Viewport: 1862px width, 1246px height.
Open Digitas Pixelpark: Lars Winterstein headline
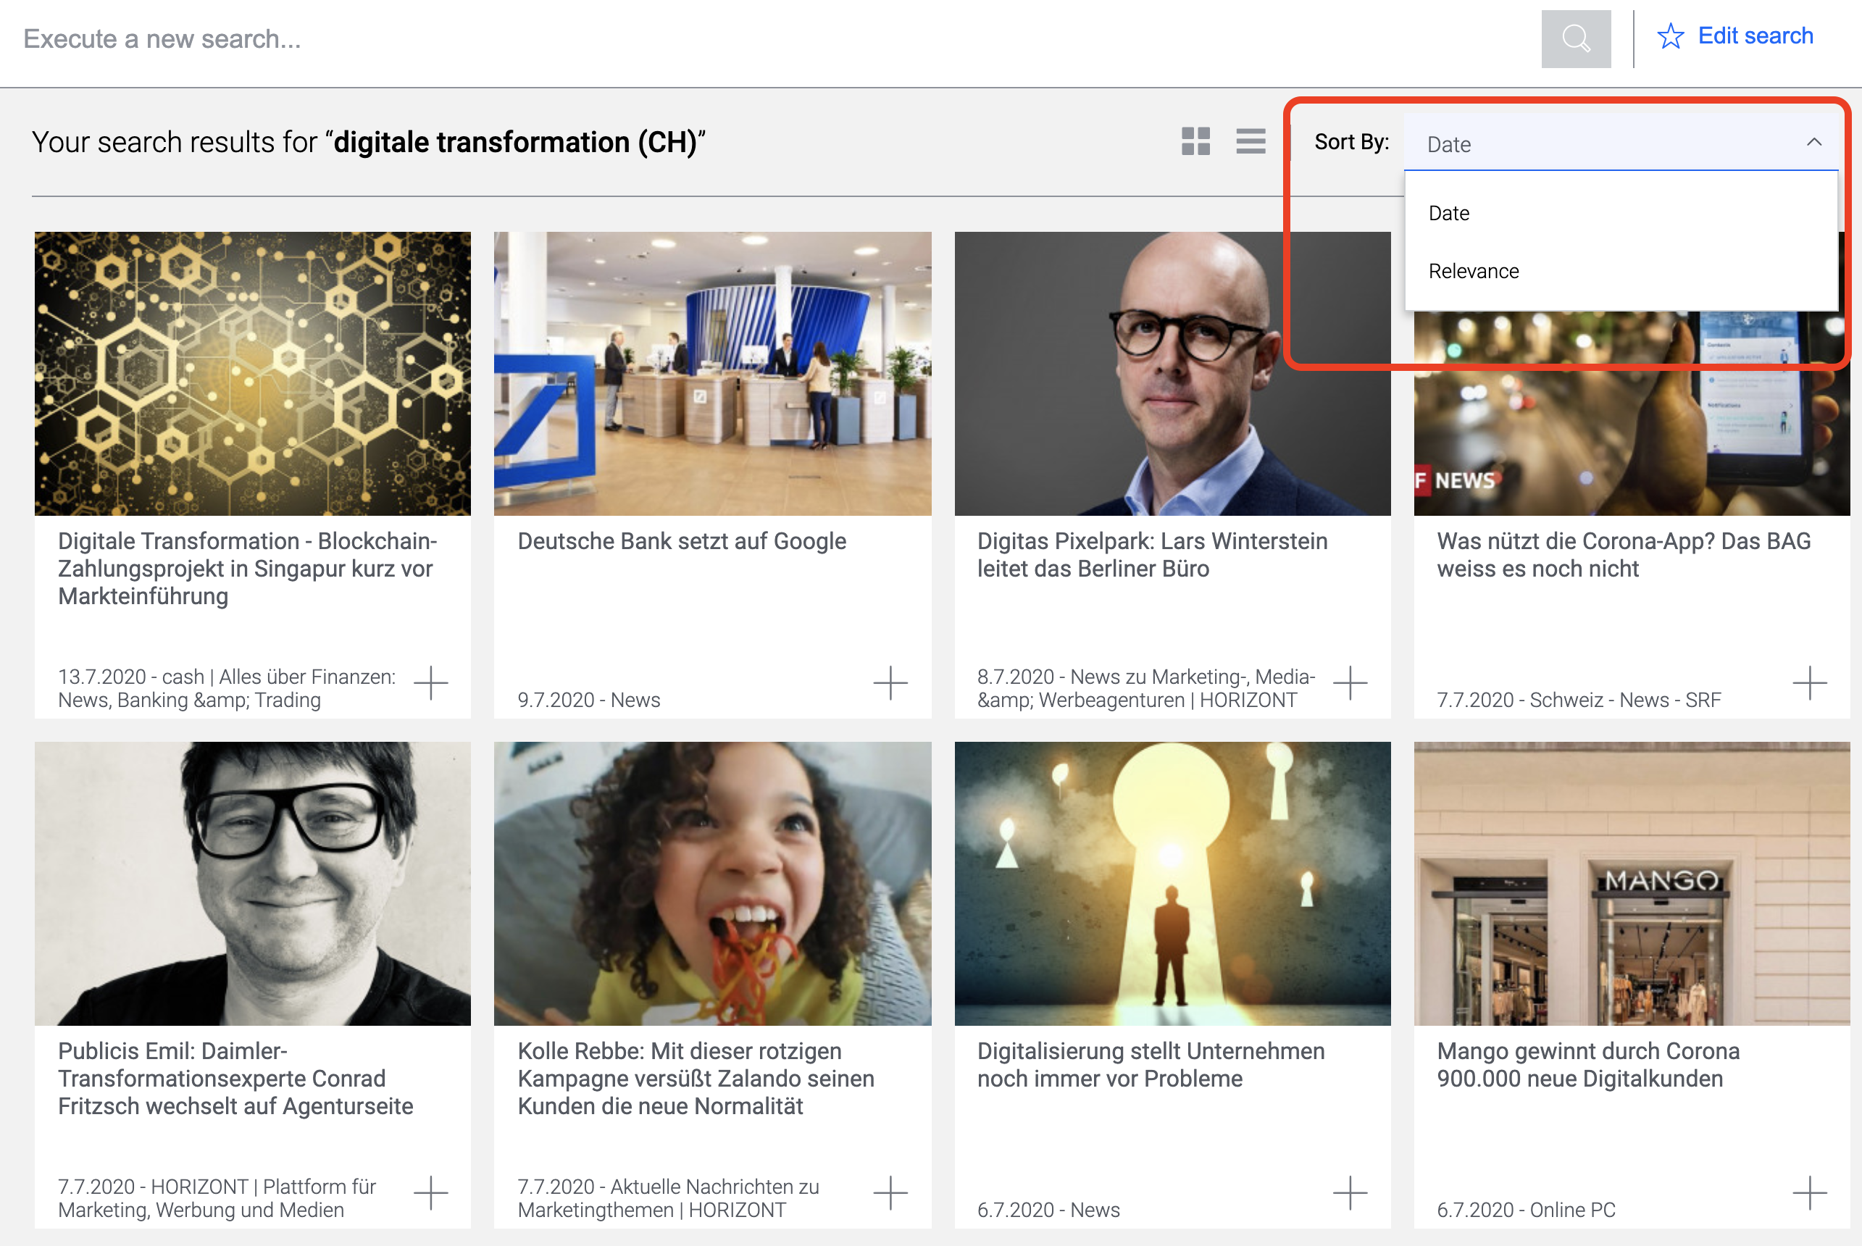click(1151, 555)
